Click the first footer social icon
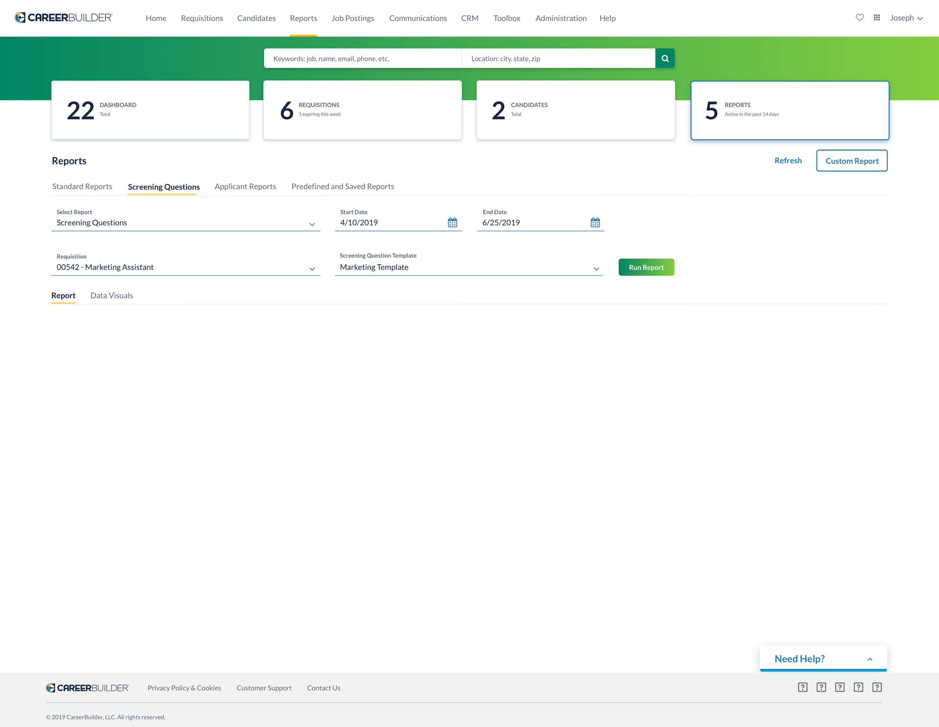 [x=802, y=687]
